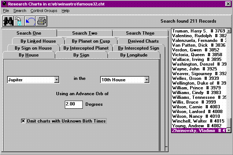This screenshot has height=155, width=233.
Task: Click the binoculars search icon
Action: tap(8, 21)
